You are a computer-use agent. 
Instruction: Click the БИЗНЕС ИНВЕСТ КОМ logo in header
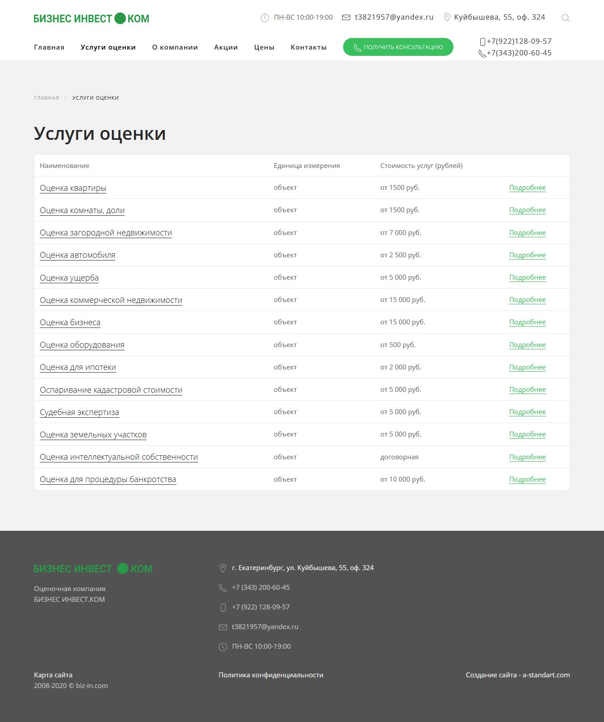(92, 18)
